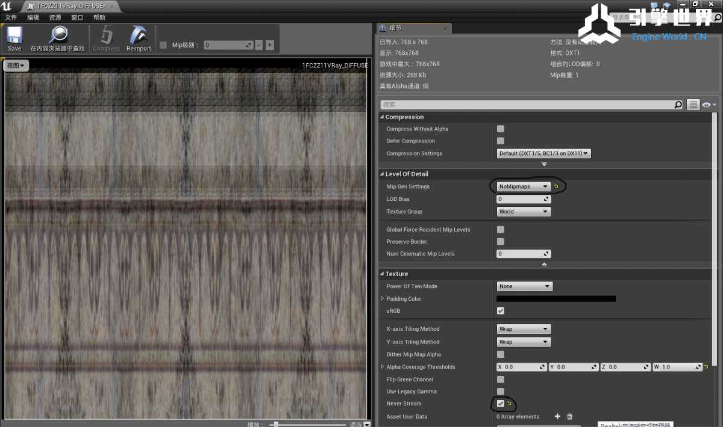723x427 pixels.
Task: Open the 适应 fit dropdown arrow
Action: (367, 424)
